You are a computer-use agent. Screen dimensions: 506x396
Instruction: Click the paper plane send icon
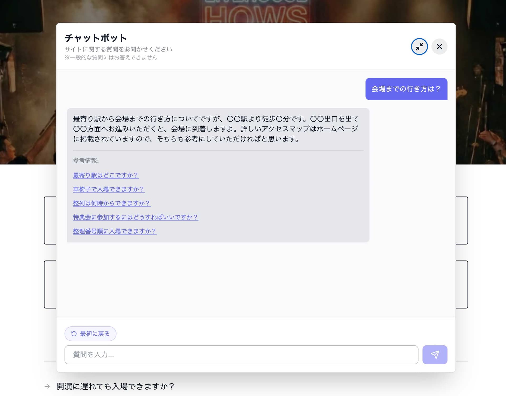pyautogui.click(x=435, y=355)
